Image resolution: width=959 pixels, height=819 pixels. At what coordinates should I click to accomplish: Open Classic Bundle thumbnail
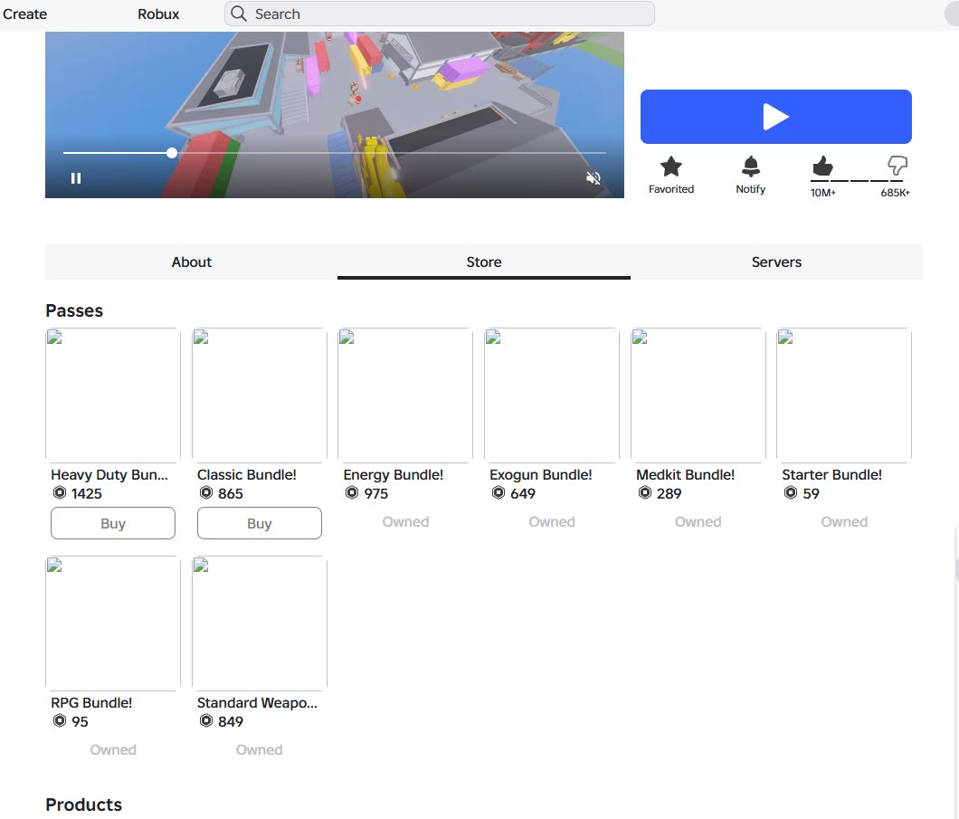pos(260,395)
